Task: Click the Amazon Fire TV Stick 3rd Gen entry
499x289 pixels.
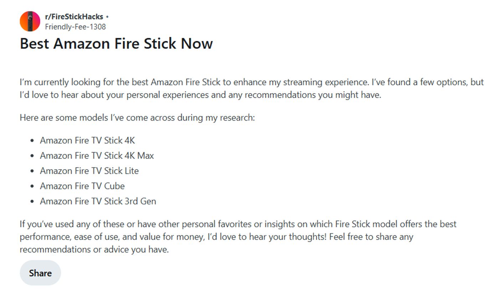Action: pos(98,202)
